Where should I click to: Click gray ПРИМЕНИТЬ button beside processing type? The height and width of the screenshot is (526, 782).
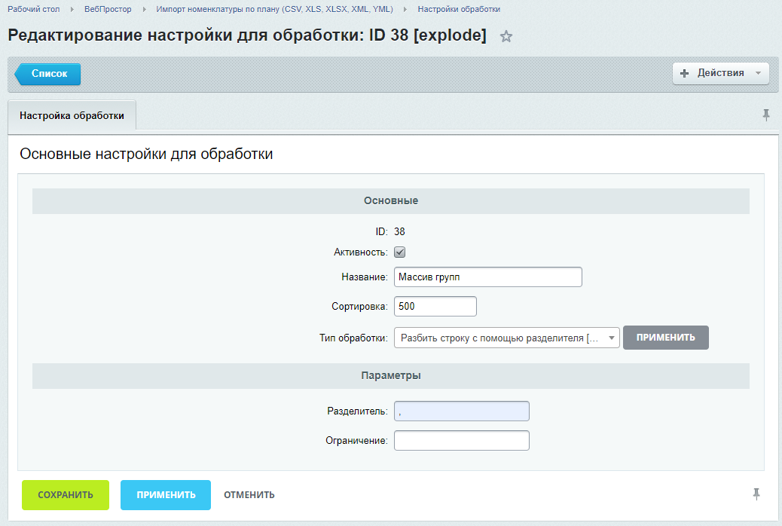[665, 338]
